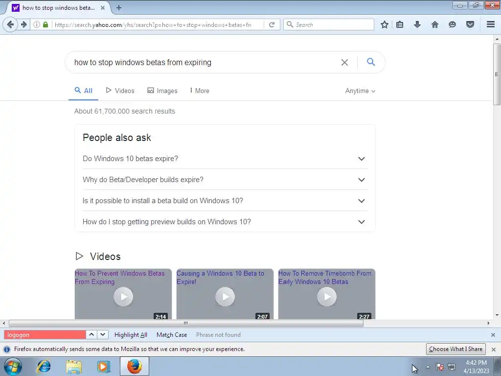This screenshot has width=501, height=376.
Task: Open the Windows Start orb
Action: point(13,366)
